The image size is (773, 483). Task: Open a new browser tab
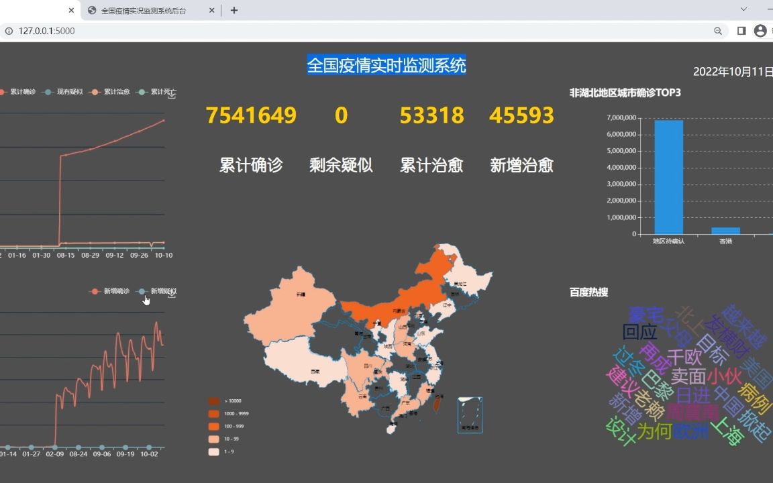coord(234,10)
